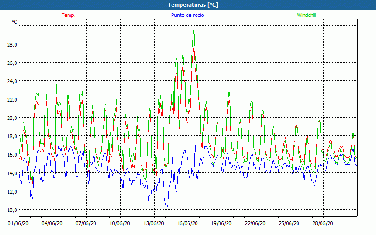Select the 16/06/20 date on the x-axis
The width and height of the screenshot is (376, 235).
point(188,224)
